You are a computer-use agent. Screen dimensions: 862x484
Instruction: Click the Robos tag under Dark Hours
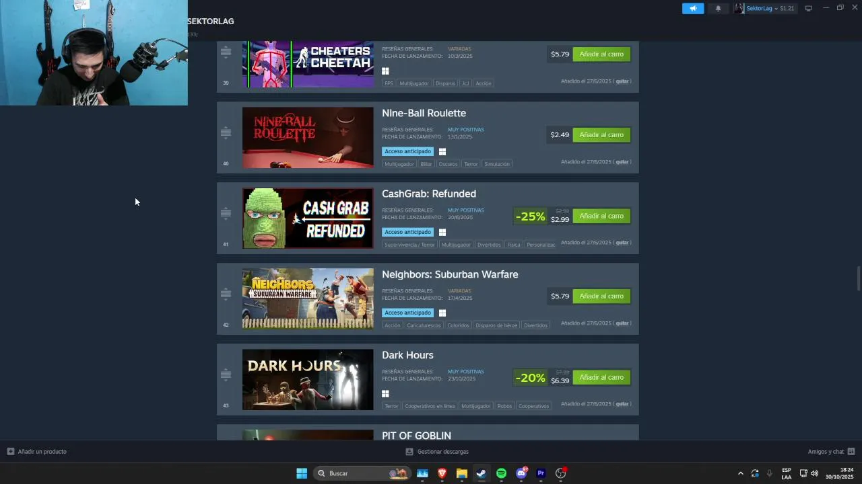(504, 406)
